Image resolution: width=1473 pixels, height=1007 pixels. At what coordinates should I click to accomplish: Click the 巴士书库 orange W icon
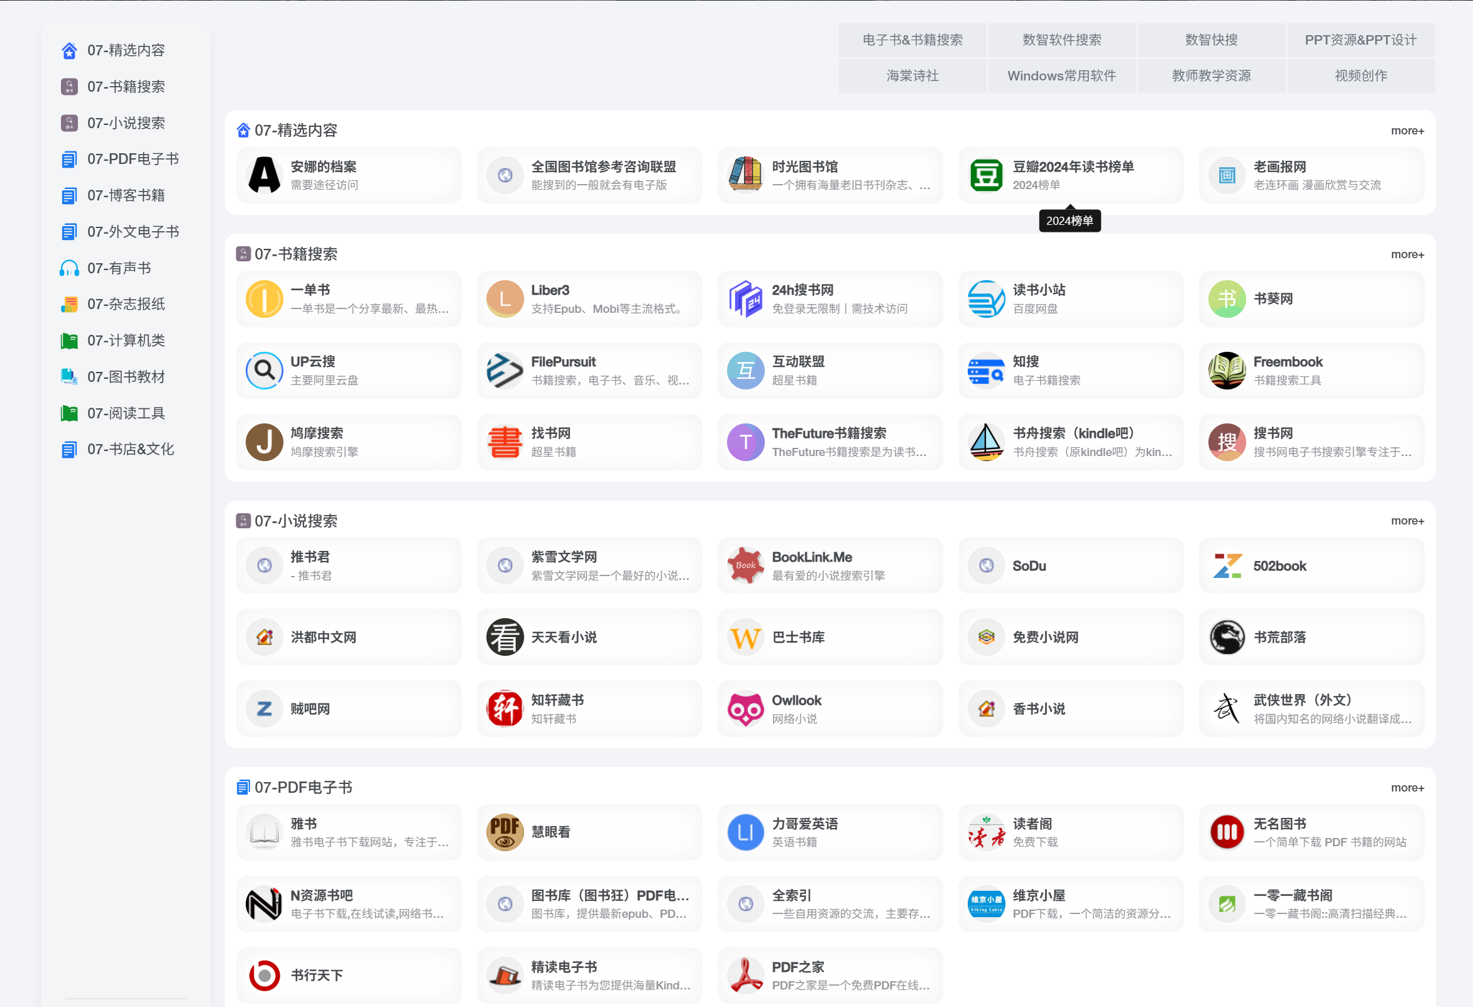click(745, 638)
